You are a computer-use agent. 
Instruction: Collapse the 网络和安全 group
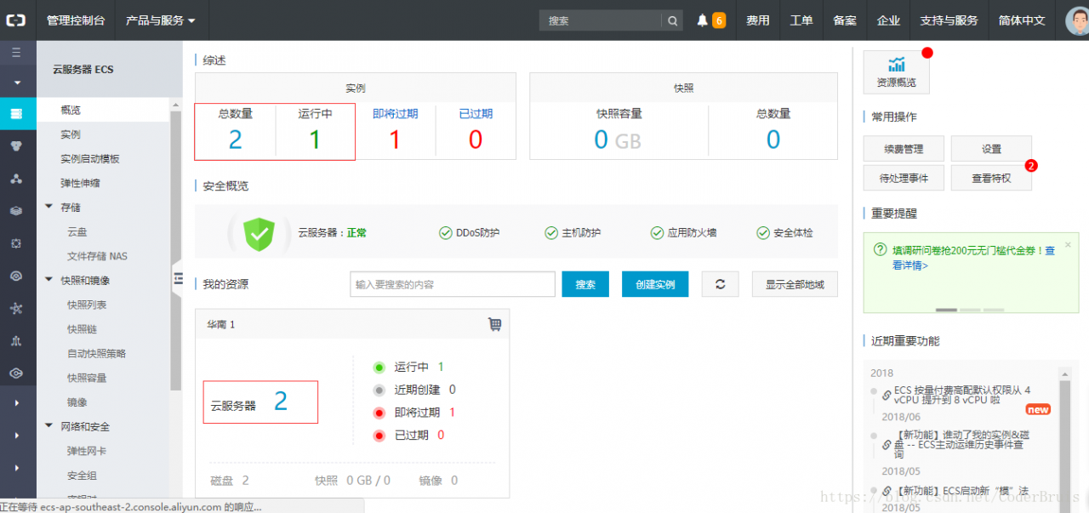point(49,426)
